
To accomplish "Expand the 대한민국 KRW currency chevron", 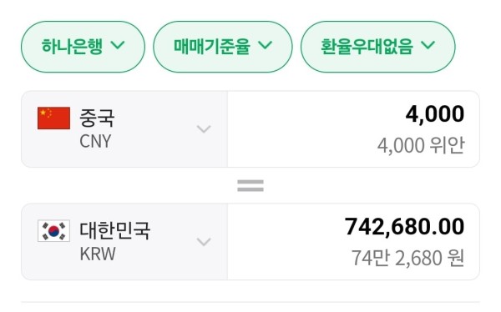I will [204, 242].
